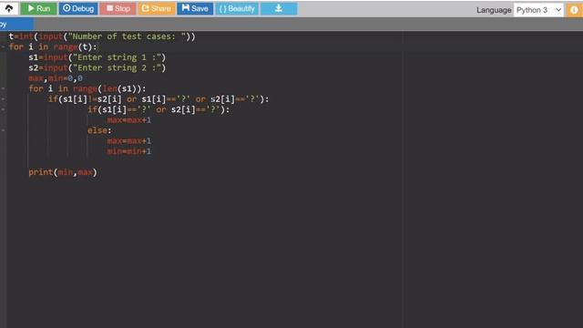Collapse the else block
The width and height of the screenshot is (583, 328).
click(x=3, y=130)
